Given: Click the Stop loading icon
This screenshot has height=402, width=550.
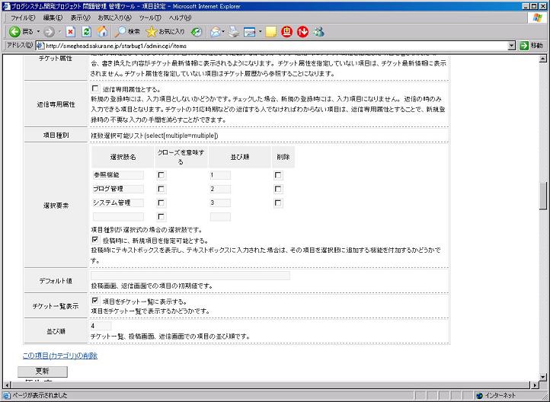Looking at the screenshot, I should [70, 32].
